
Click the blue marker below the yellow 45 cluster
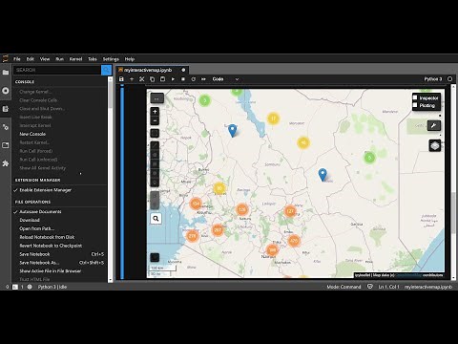tap(323, 175)
